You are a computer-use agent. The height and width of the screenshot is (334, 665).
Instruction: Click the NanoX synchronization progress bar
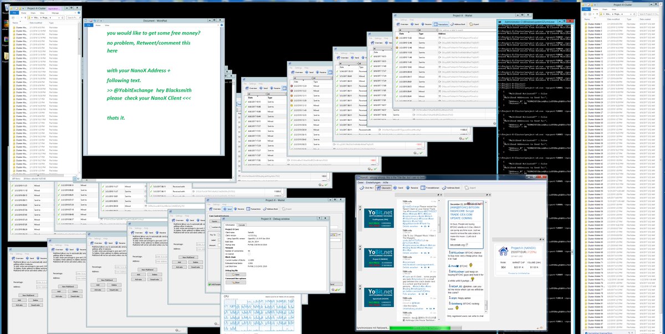coord(426,328)
